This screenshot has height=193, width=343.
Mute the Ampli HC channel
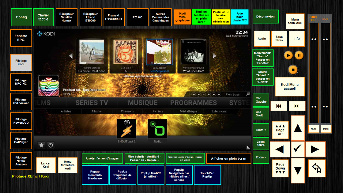(x=314, y=129)
